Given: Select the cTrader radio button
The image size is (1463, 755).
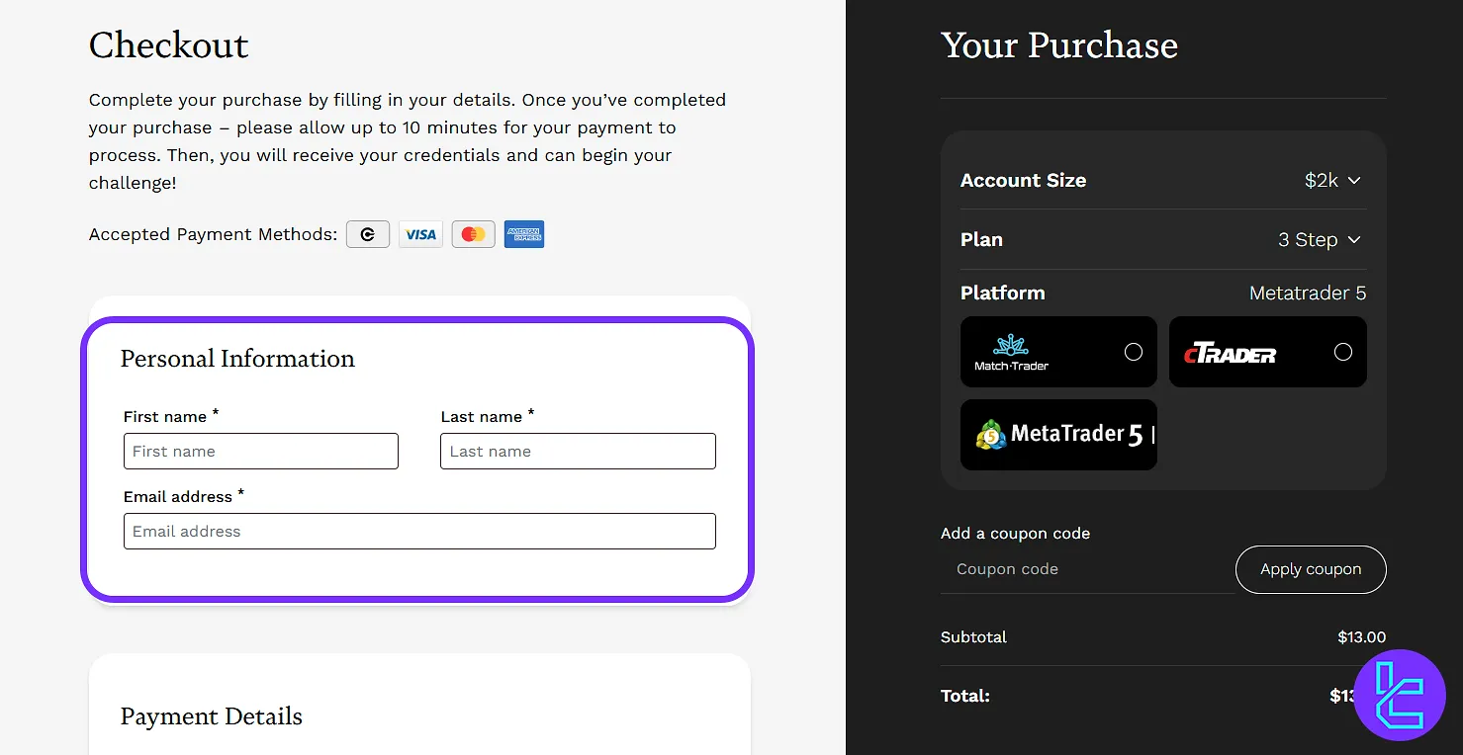Looking at the screenshot, I should [x=1342, y=353].
